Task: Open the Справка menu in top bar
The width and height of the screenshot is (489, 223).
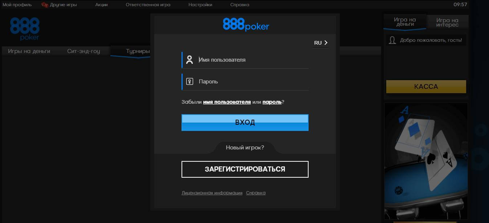Action: pos(240,5)
